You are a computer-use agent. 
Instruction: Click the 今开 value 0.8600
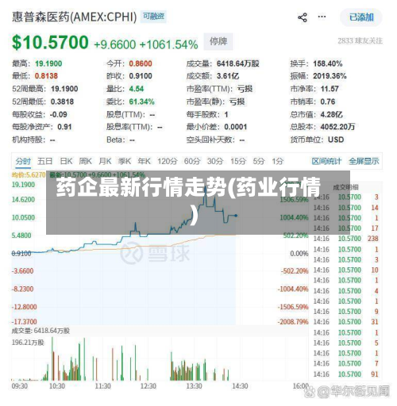click(x=141, y=63)
